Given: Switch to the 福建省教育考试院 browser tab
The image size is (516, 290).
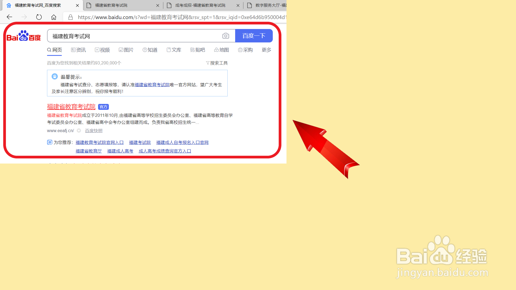Looking at the screenshot, I should [123, 5].
